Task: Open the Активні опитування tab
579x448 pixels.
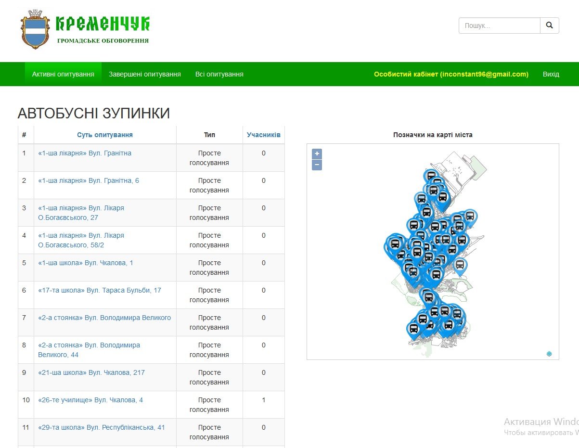Action: click(x=63, y=74)
